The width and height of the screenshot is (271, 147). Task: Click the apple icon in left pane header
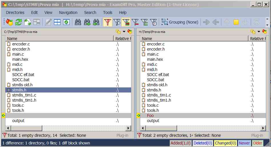(x=129, y=31)
